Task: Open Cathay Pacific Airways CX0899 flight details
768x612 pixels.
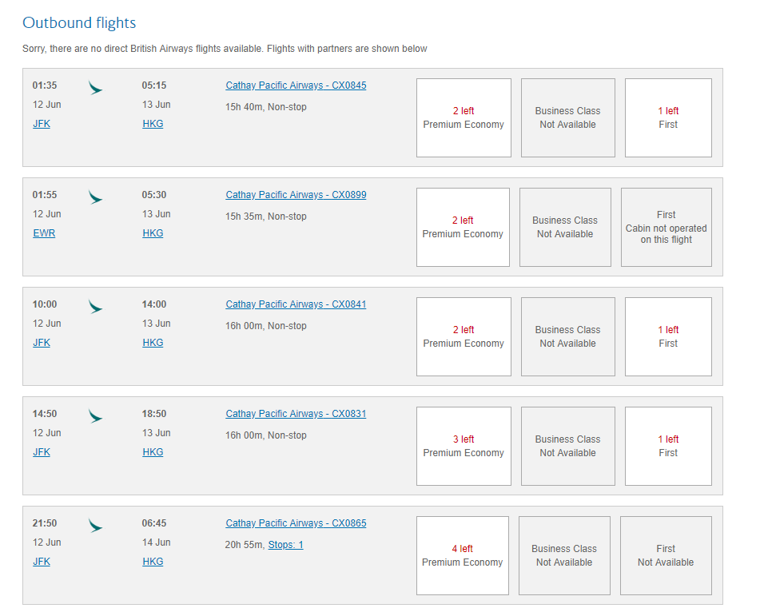Action: [296, 195]
